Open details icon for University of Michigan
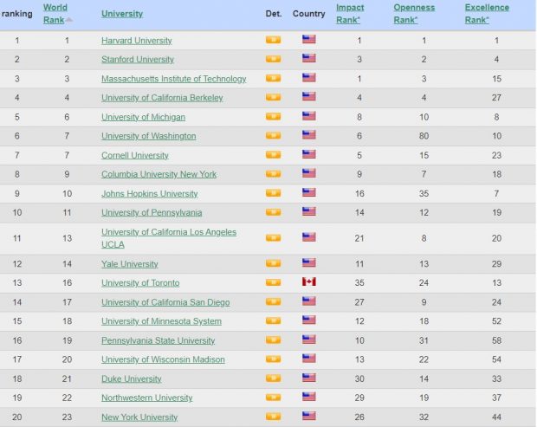The image size is (537, 427). point(273,117)
